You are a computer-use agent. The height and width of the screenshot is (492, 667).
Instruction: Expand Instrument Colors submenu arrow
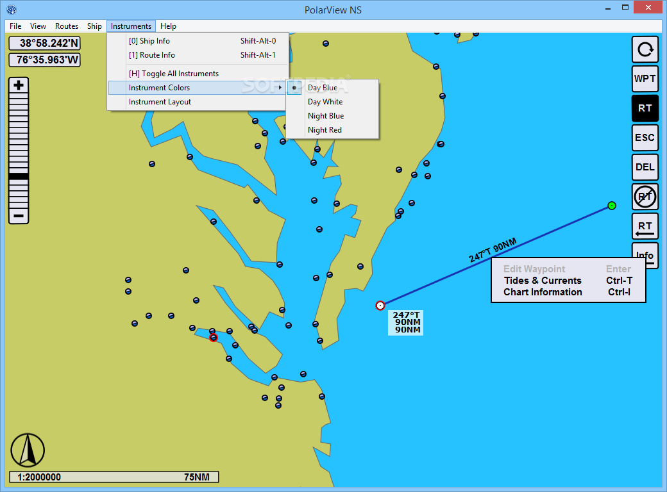(x=280, y=88)
